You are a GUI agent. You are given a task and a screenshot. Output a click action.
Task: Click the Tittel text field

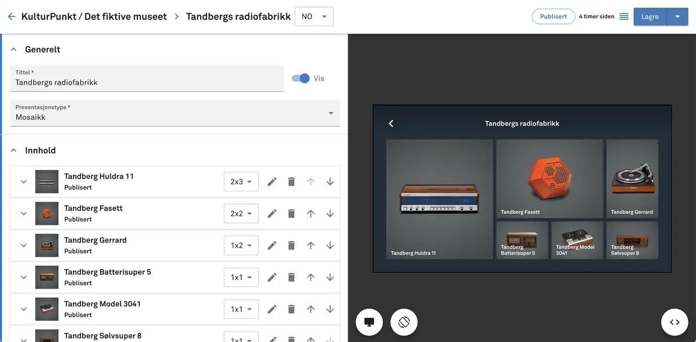point(147,82)
